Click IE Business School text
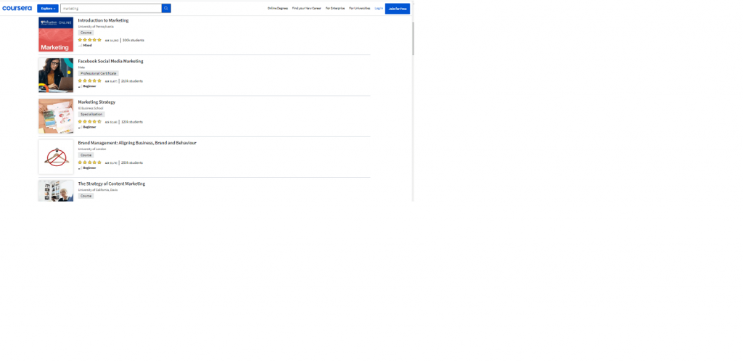This screenshot has height=362, width=743. coord(91,108)
